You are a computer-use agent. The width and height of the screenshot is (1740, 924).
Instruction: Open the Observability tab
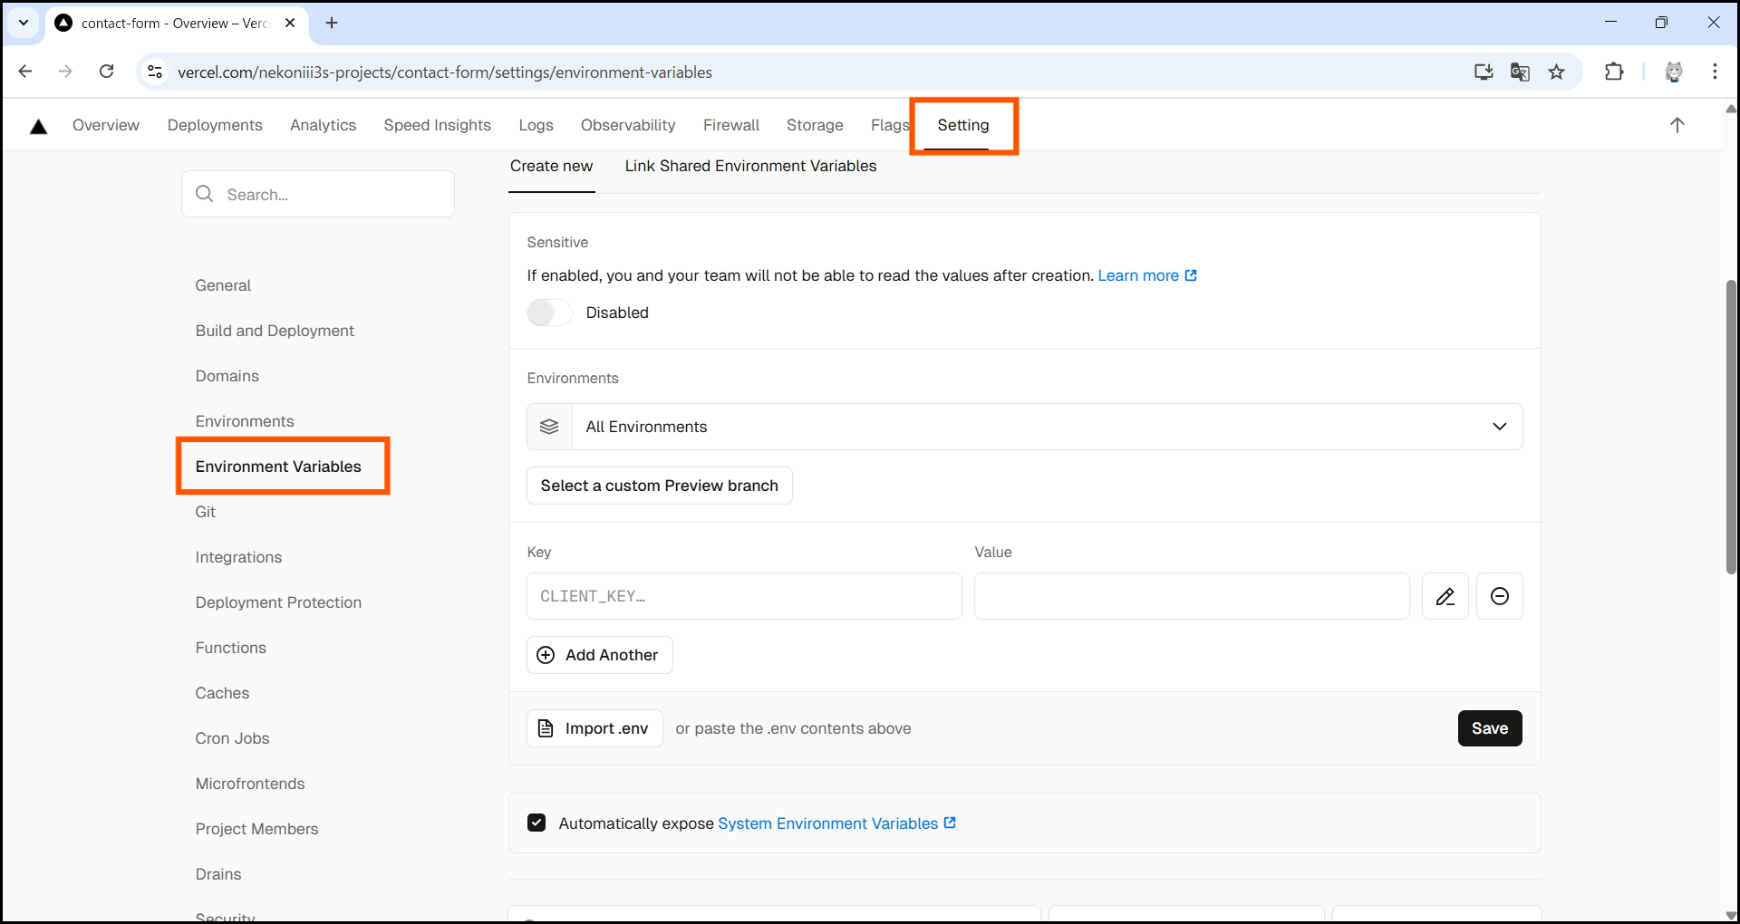coord(628,125)
